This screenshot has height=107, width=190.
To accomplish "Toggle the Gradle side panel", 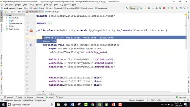I will (x=189, y=15).
